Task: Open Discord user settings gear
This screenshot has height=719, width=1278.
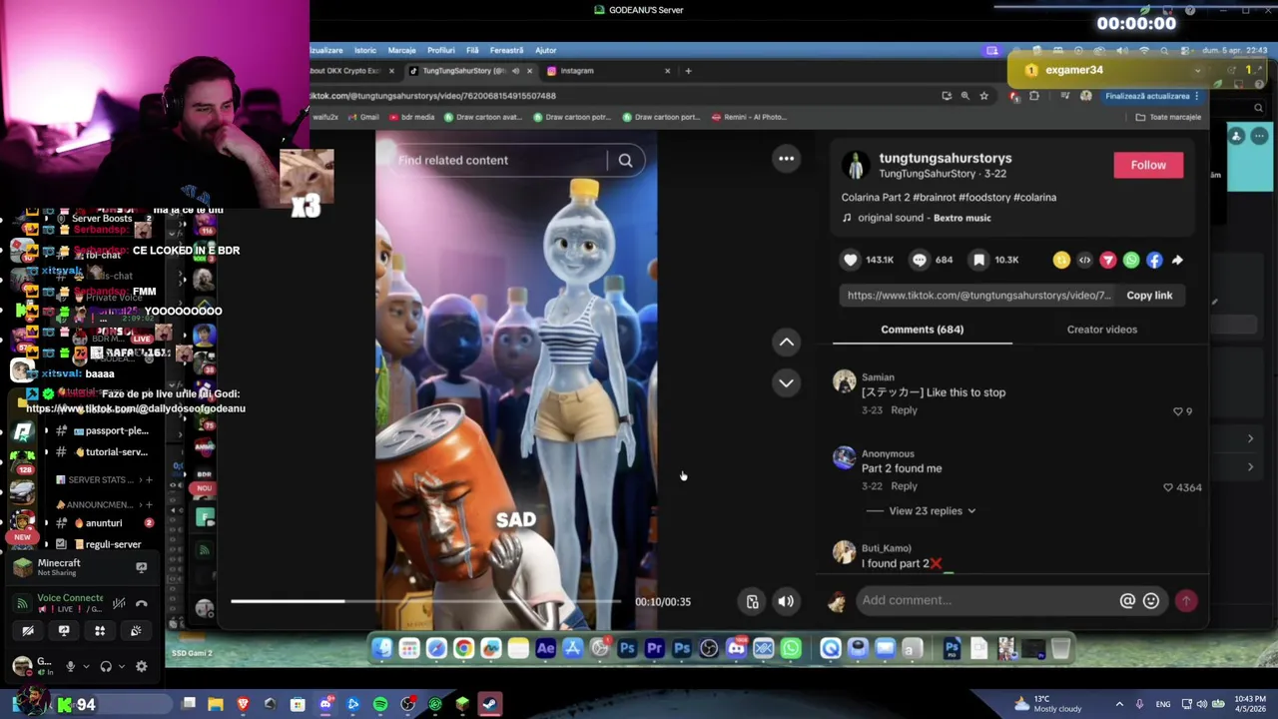Action: [141, 666]
